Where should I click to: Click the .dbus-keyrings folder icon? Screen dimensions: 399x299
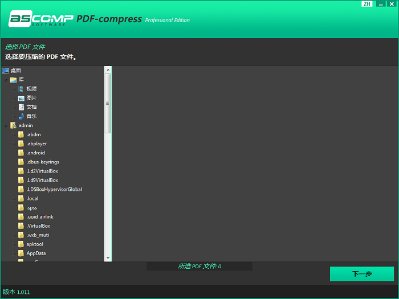(x=21, y=162)
